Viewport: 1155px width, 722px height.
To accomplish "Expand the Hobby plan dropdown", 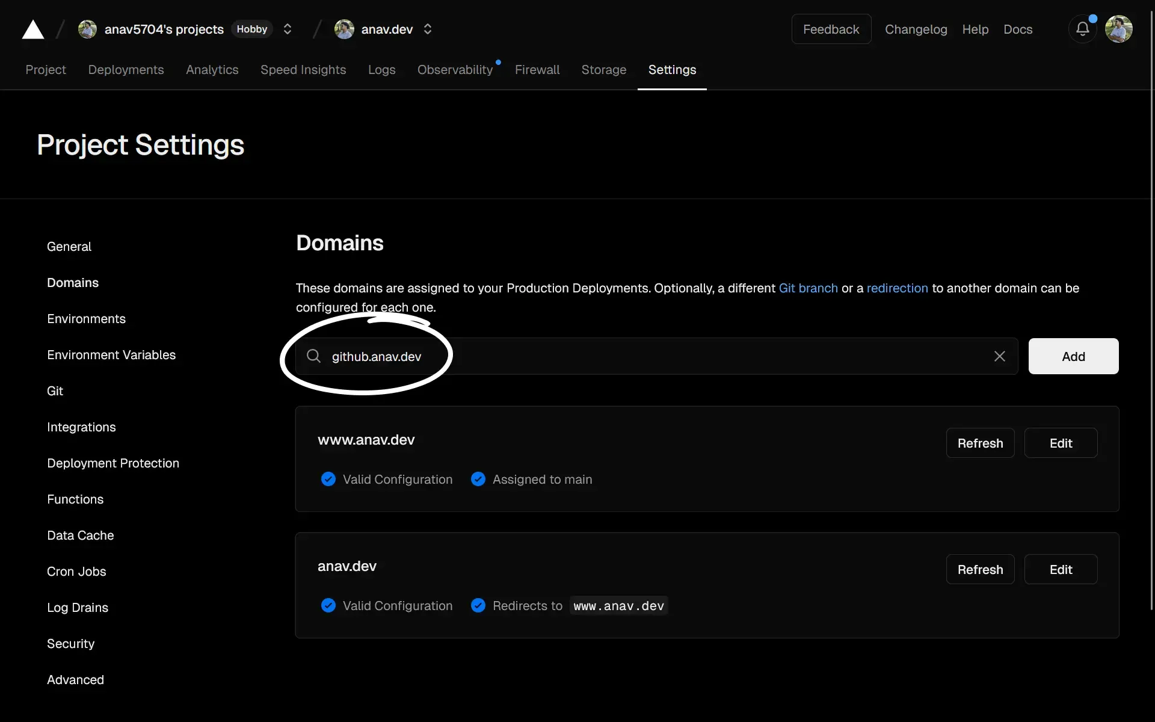I will [x=288, y=29].
